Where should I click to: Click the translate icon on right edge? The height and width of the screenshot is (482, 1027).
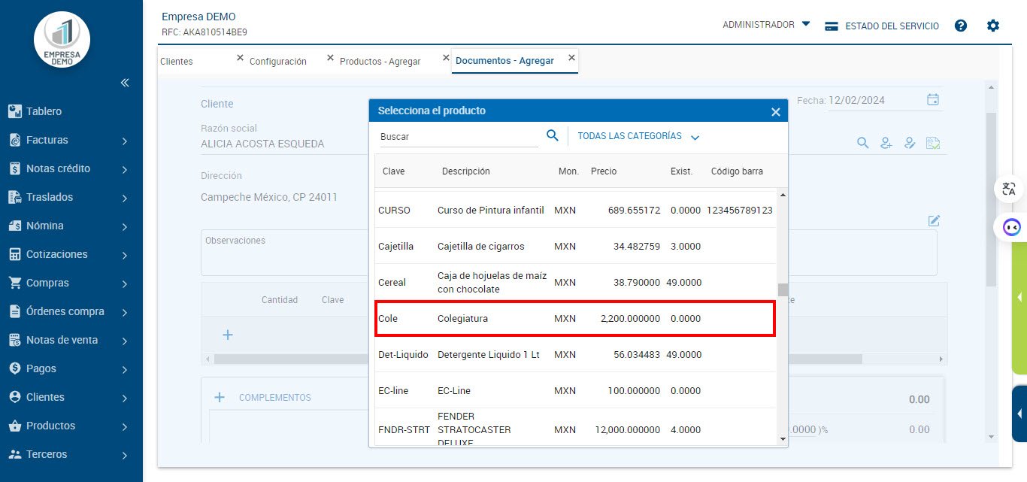1010,189
